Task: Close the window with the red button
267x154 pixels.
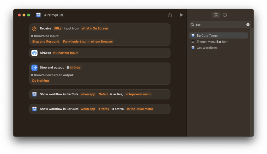Action: tap(19, 15)
